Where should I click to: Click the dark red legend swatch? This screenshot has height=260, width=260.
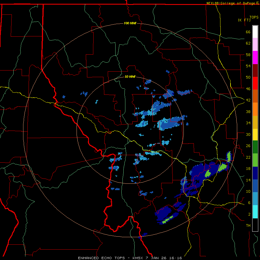tap(255, 70)
